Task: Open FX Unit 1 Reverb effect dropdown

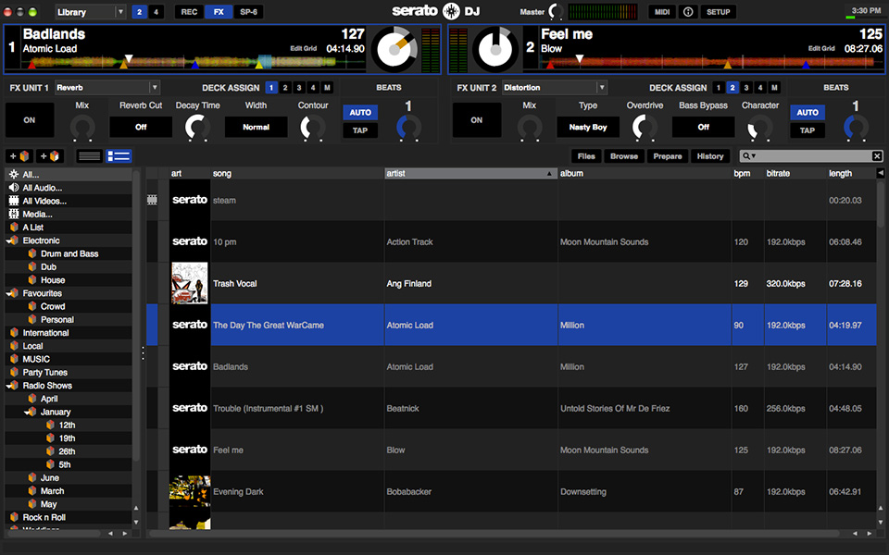Action: 106,88
